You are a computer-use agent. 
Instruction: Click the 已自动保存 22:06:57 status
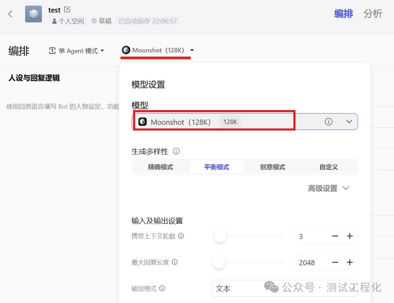point(148,21)
